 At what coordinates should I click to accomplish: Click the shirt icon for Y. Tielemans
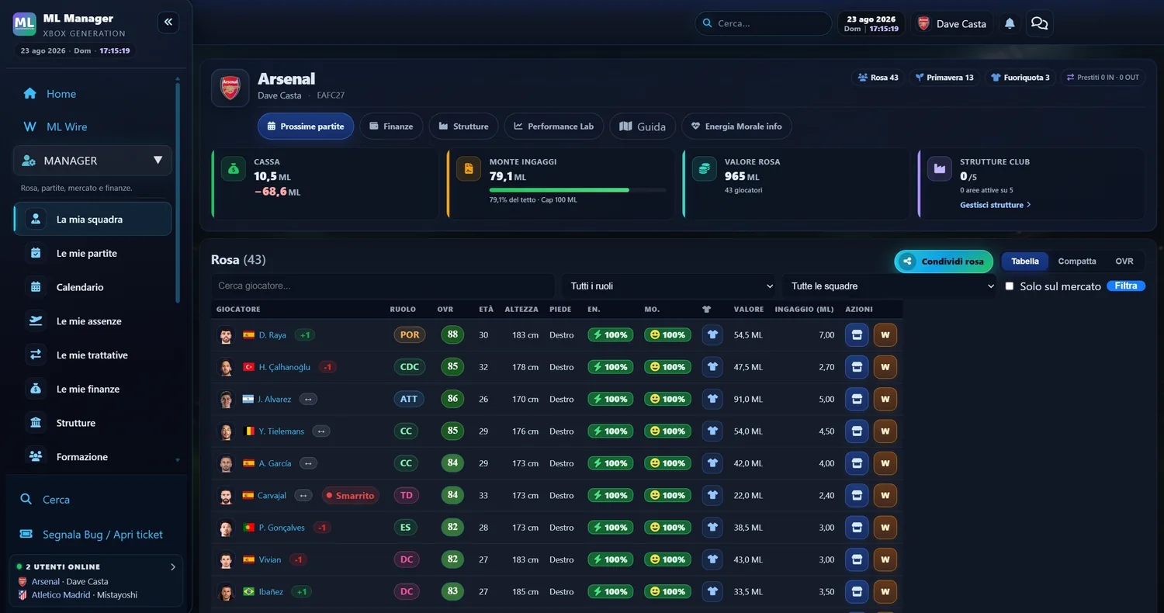coord(712,431)
